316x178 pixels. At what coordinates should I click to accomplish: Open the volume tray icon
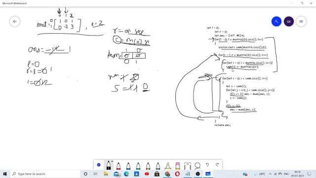[280, 174]
